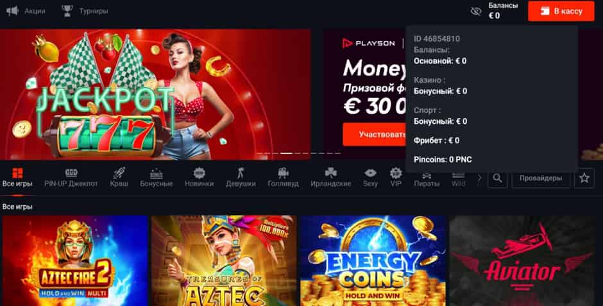Select the VIP badge category icon

[396, 173]
